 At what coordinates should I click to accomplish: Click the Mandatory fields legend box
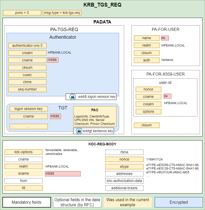tap(27, 202)
